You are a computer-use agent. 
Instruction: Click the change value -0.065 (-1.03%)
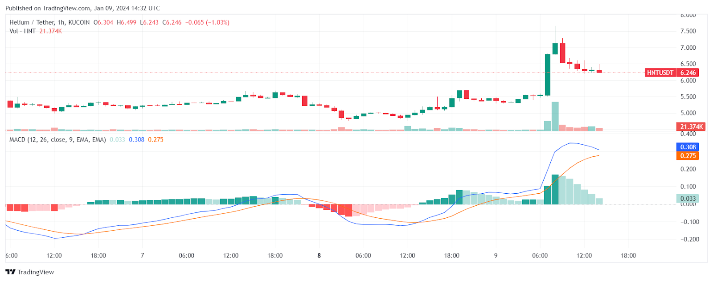click(x=207, y=22)
